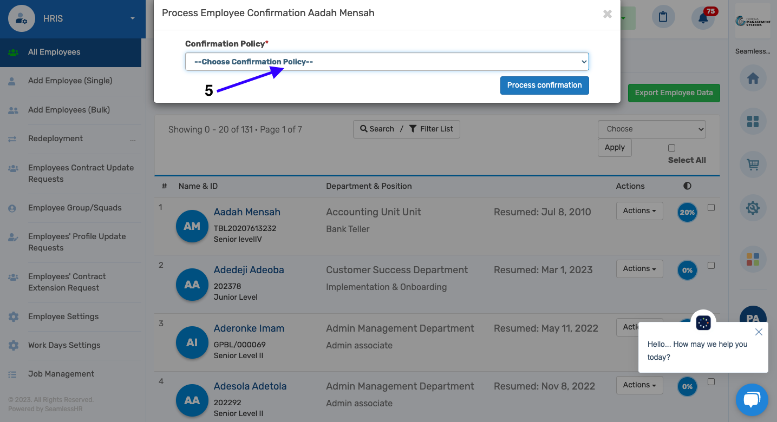Image resolution: width=777 pixels, height=422 pixels.
Task: Check the checkbox for Adedeji Adeoba's row
Action: (x=711, y=265)
